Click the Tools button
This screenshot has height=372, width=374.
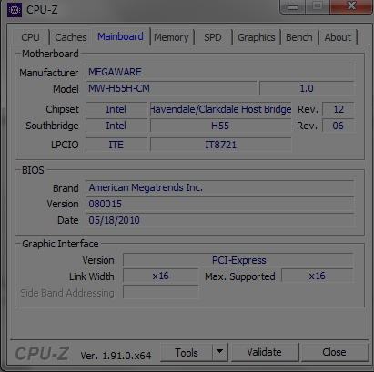187,353
